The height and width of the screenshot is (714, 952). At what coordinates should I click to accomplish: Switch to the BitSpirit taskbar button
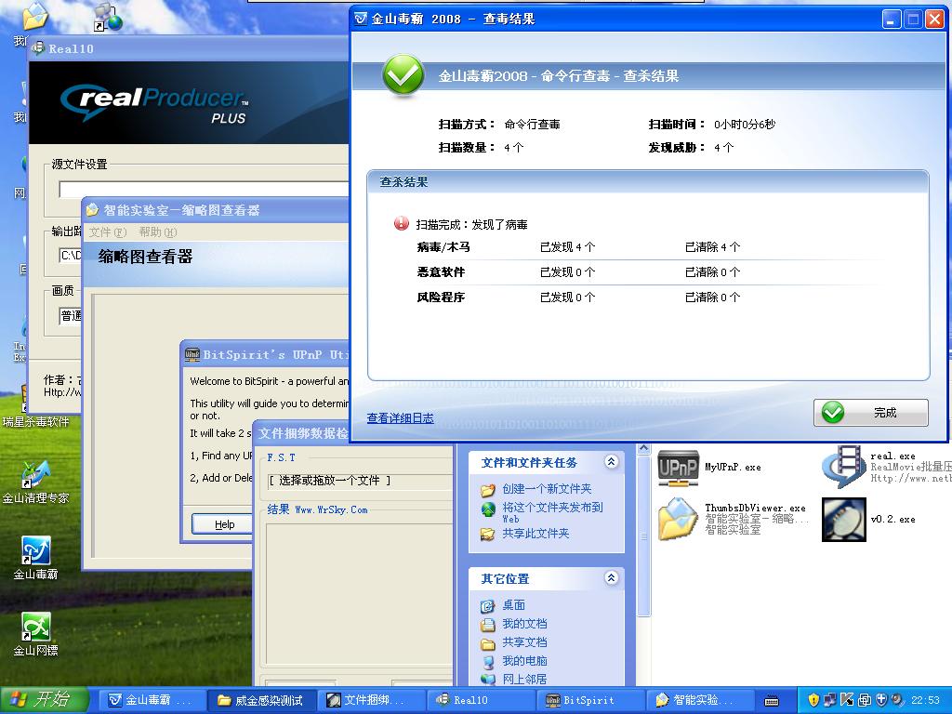coord(588,700)
